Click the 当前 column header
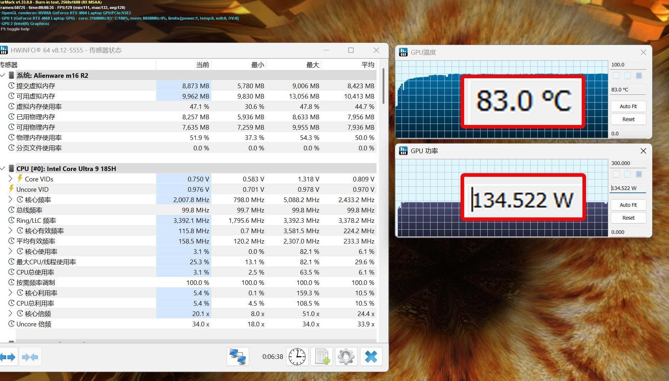Viewport: 669px width, 381px height. [183, 65]
